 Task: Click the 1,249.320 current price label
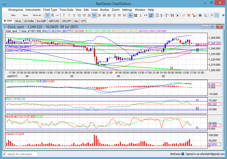214,43
